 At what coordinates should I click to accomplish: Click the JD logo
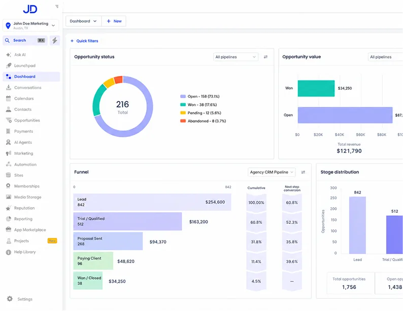tap(30, 9)
